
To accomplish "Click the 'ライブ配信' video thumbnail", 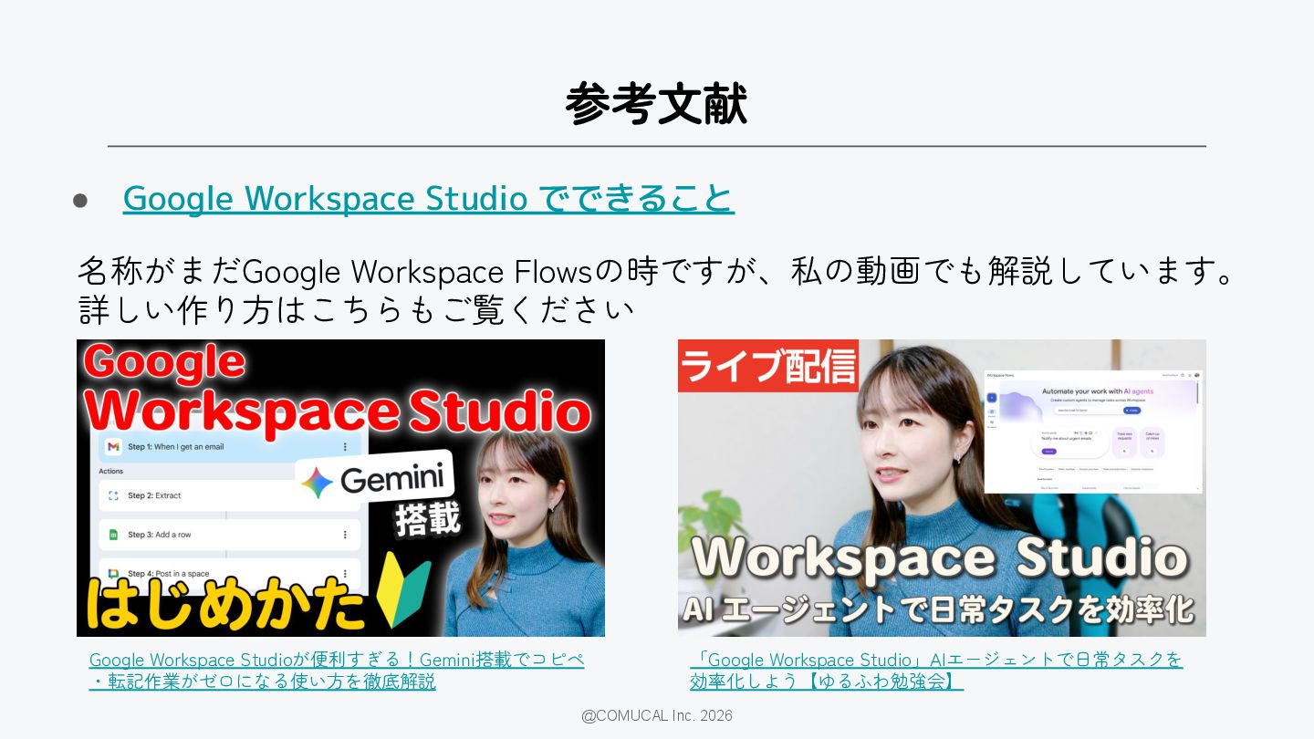I will pyautogui.click(x=942, y=488).
